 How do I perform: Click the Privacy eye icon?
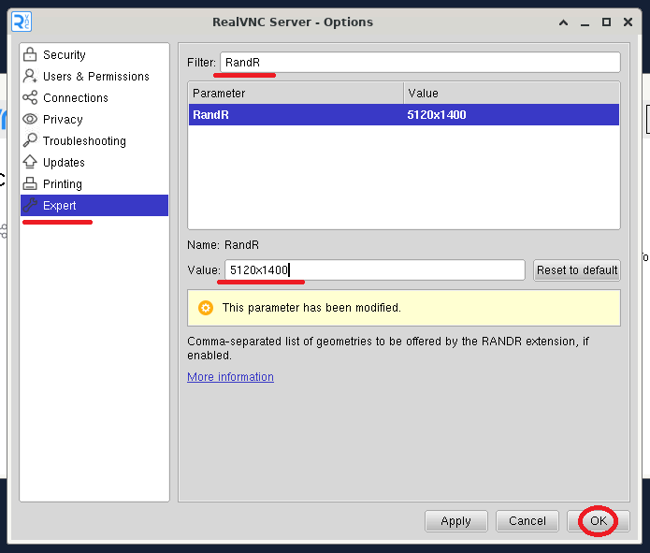point(30,119)
